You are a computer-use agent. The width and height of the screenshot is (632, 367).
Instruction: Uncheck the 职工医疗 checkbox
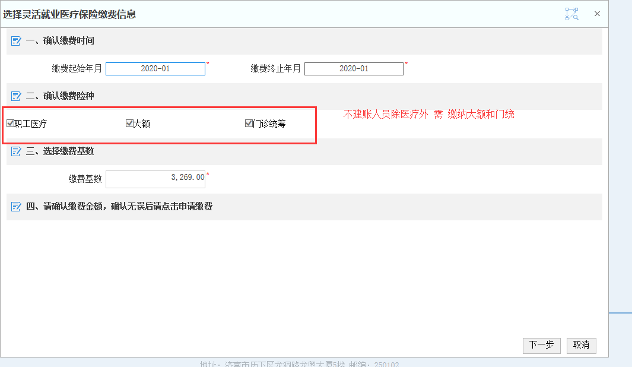(11, 123)
